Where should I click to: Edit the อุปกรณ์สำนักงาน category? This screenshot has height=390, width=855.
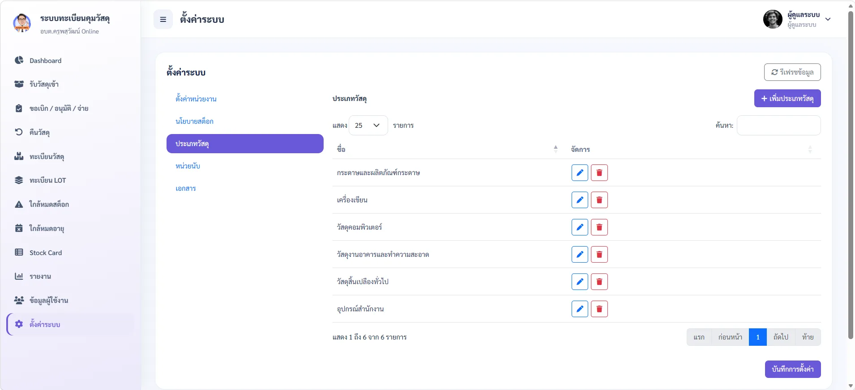coord(580,309)
